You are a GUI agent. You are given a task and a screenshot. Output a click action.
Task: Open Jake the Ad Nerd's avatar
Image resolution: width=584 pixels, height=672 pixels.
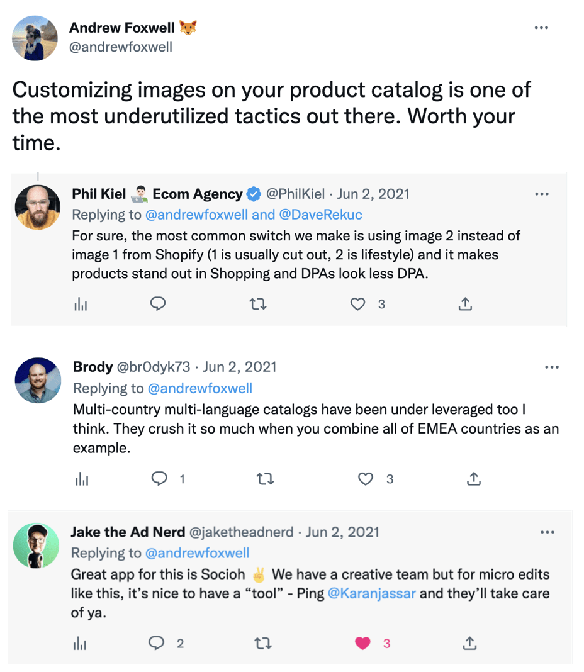coord(36,545)
